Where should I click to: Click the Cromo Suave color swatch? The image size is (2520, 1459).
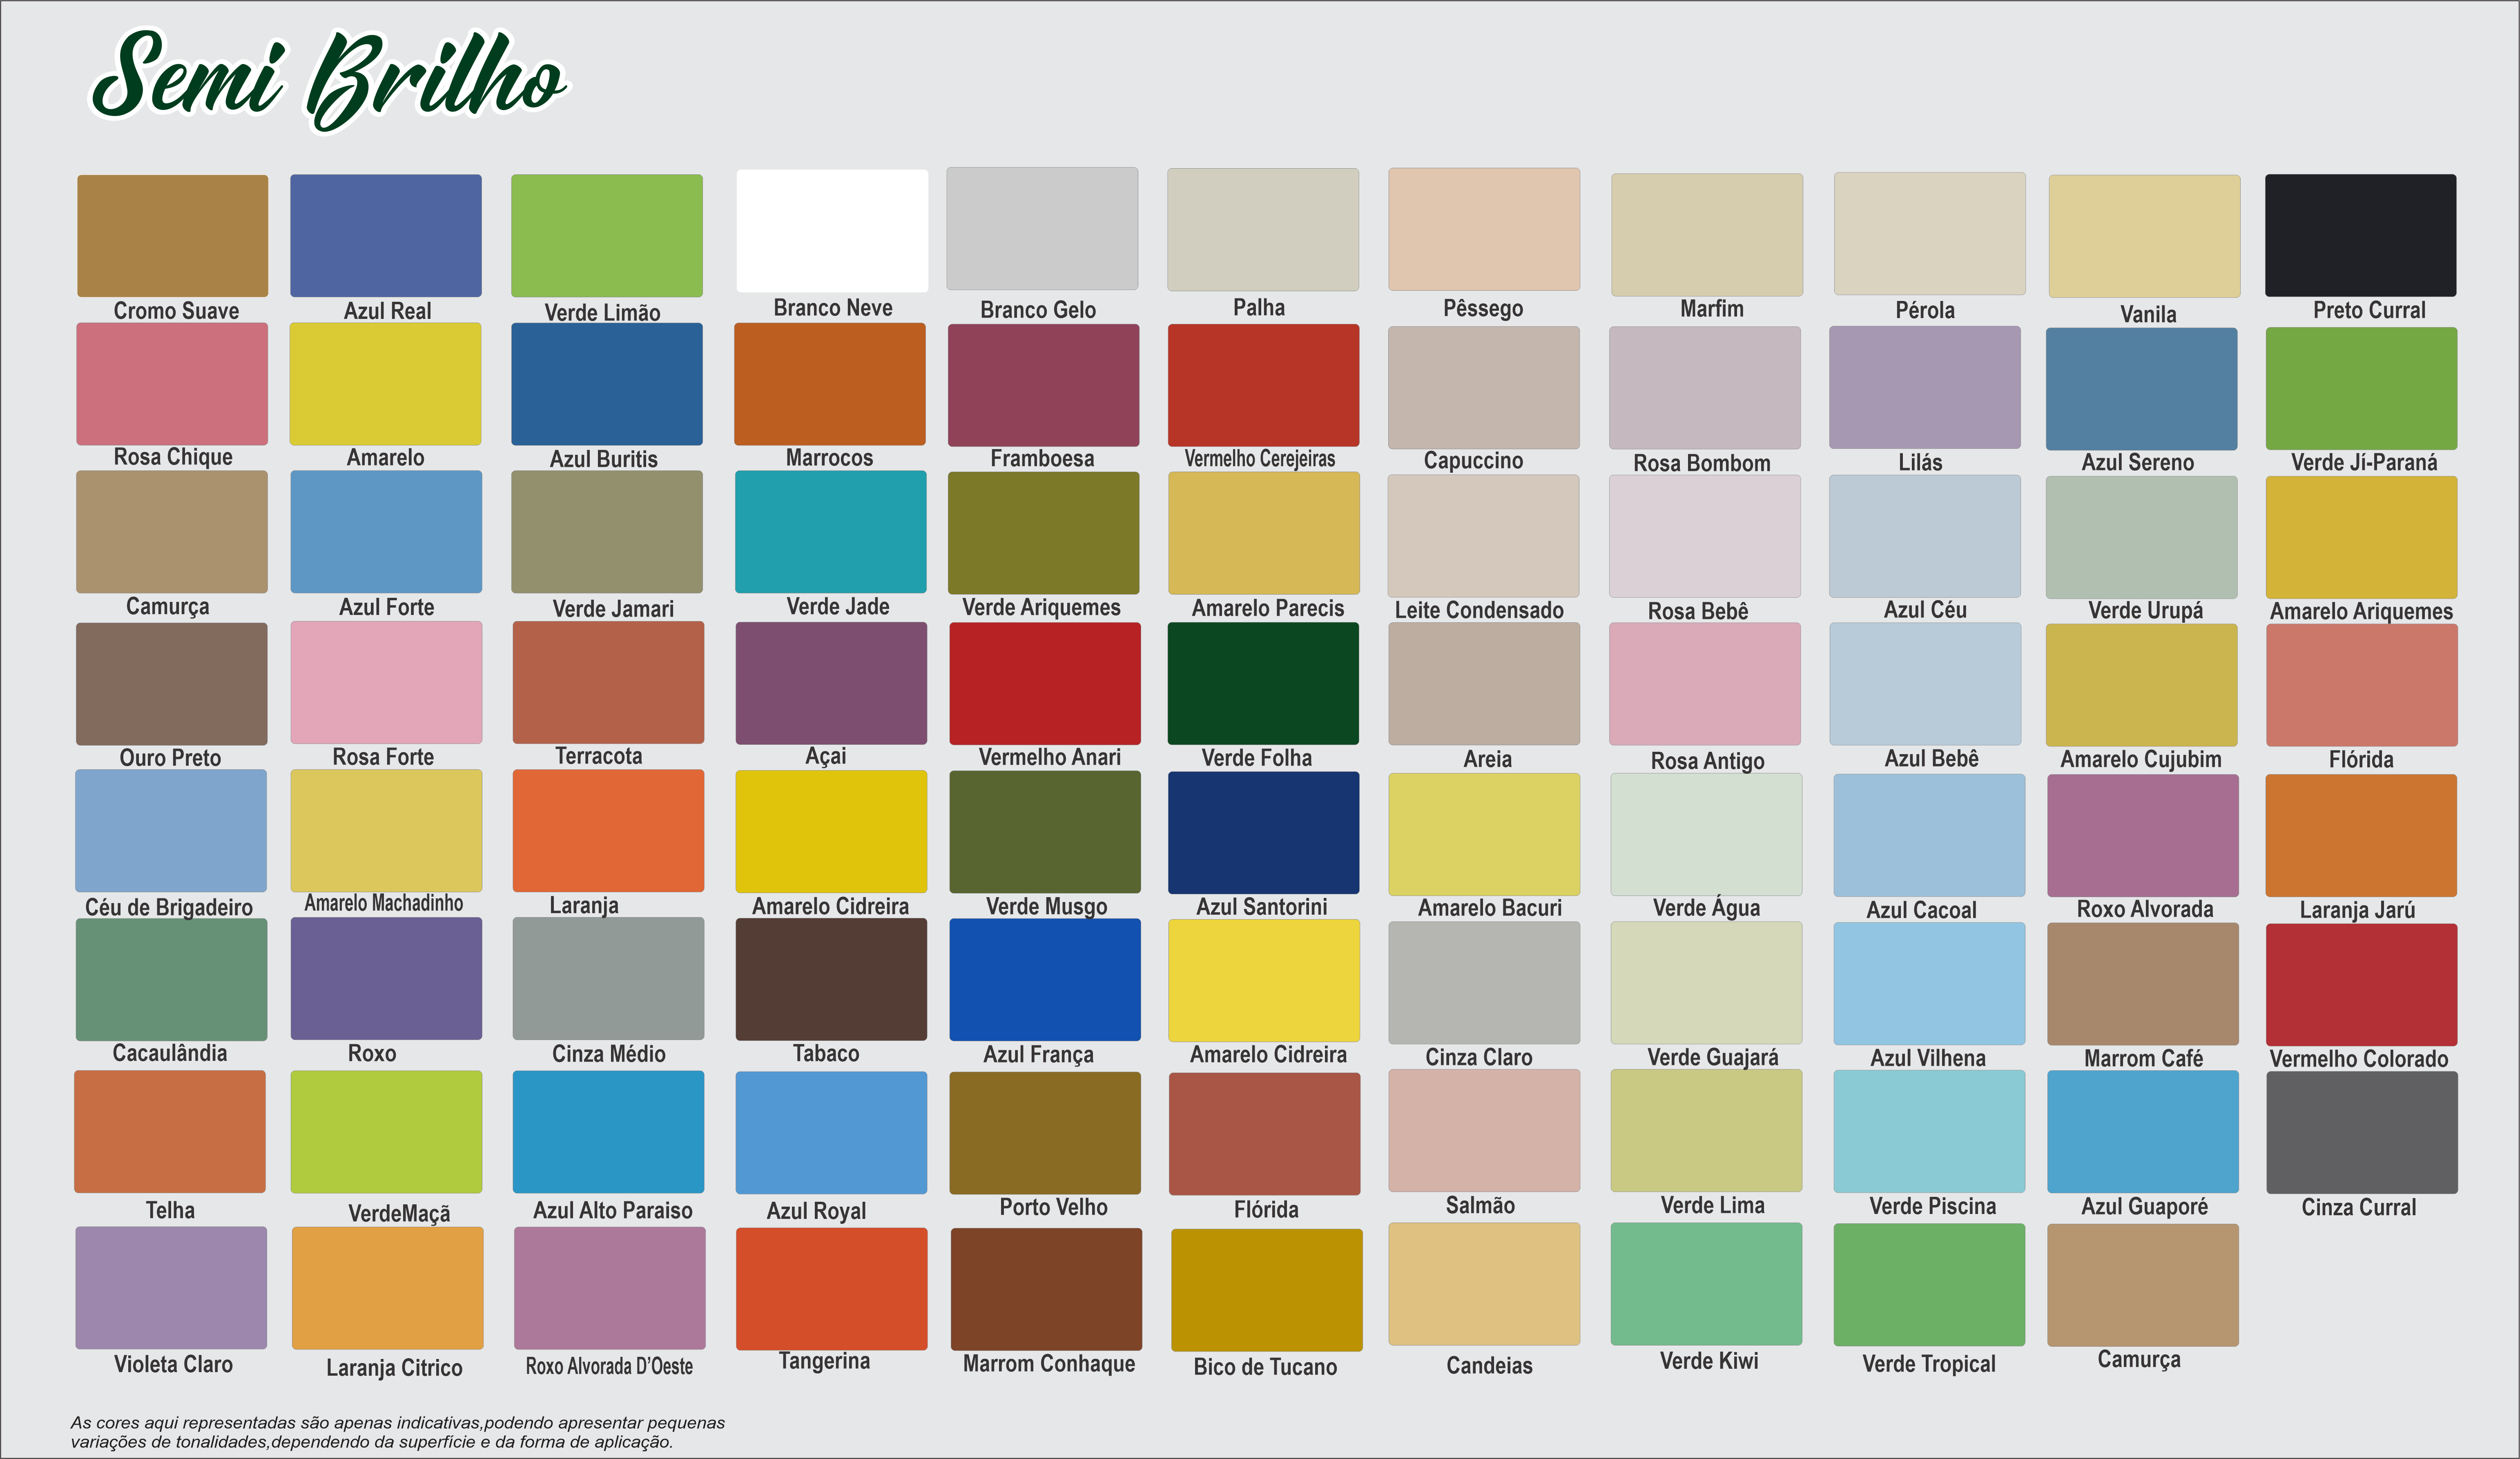pos(172,235)
